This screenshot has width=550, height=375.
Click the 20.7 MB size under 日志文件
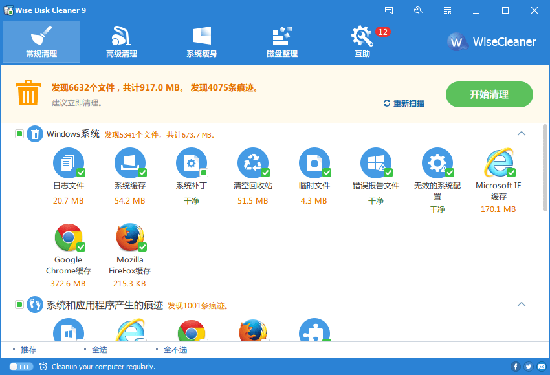coord(69,201)
